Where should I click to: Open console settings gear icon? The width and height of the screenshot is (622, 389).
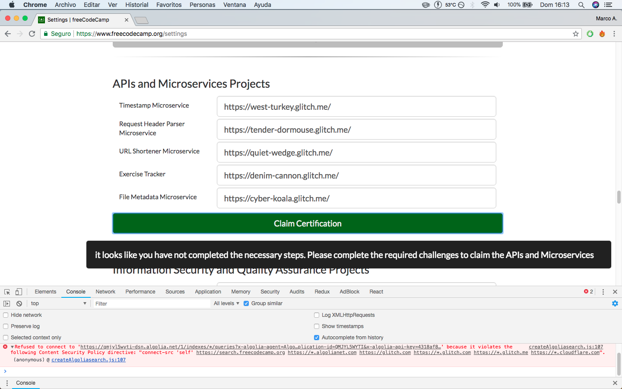pos(615,303)
